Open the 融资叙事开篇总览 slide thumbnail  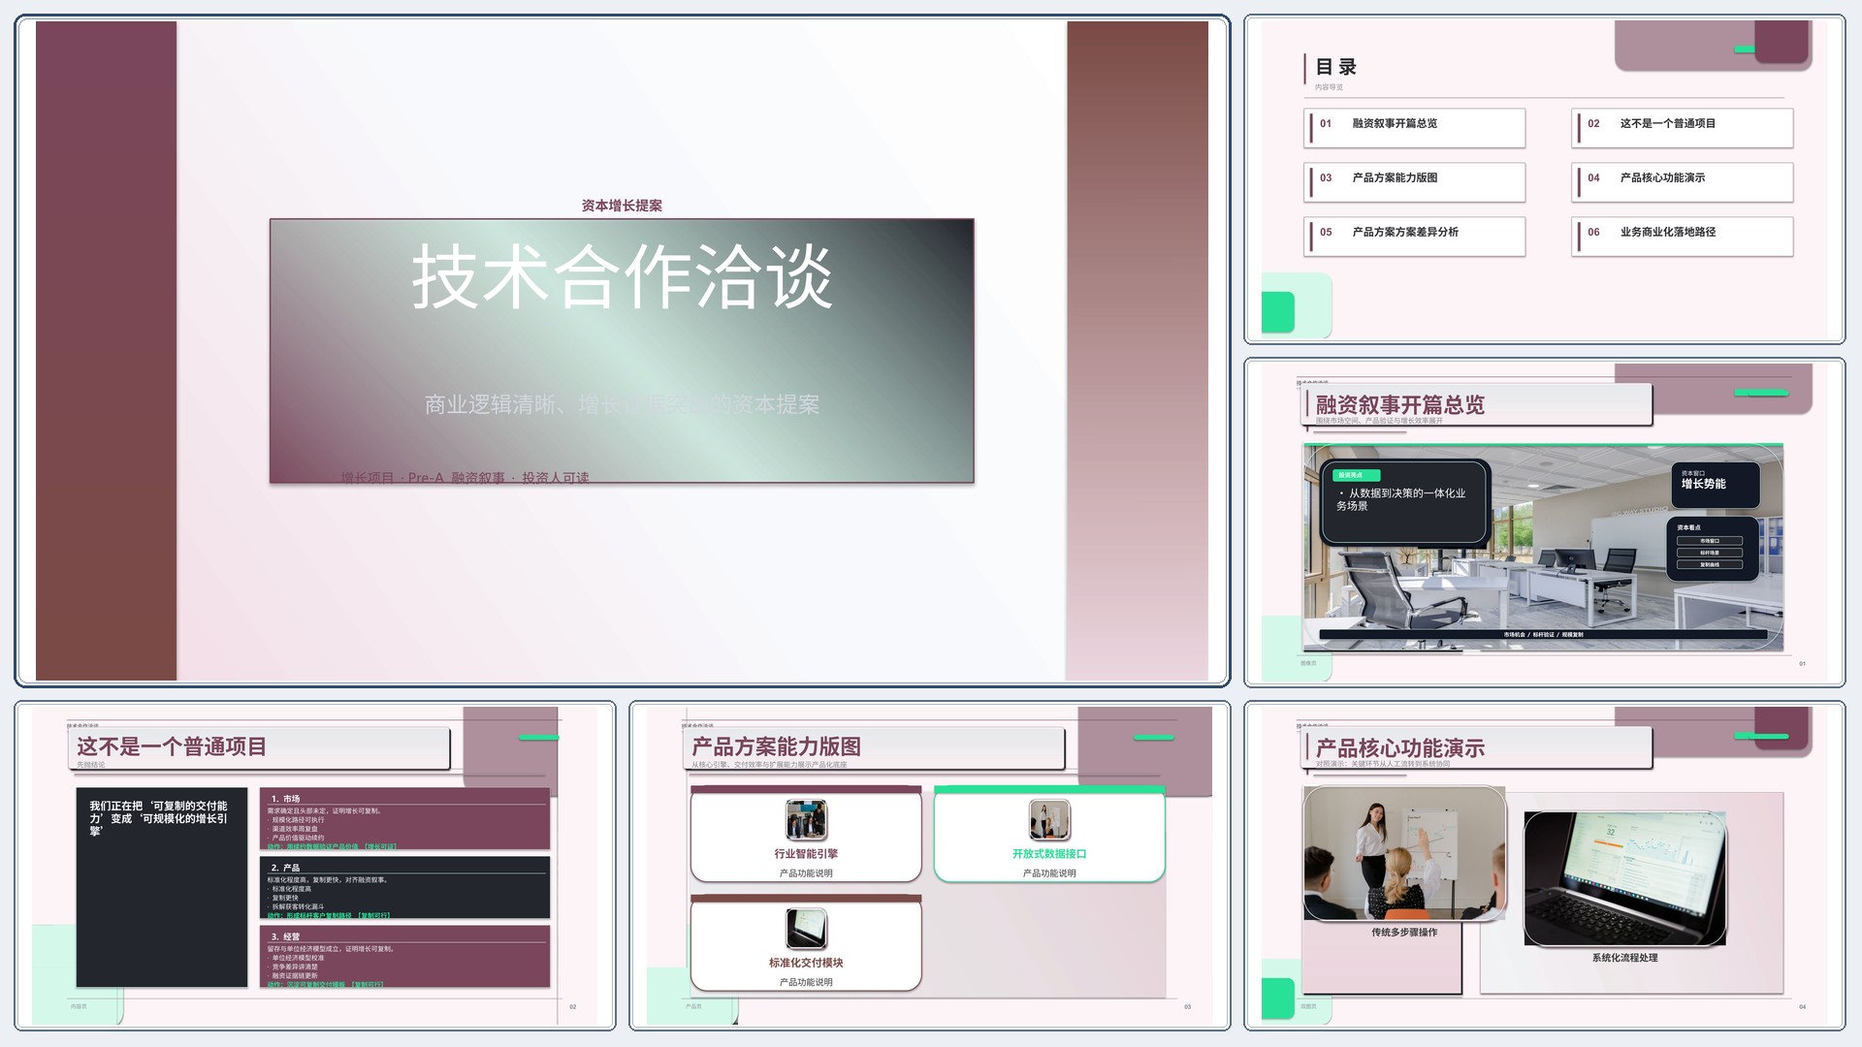pos(1545,523)
